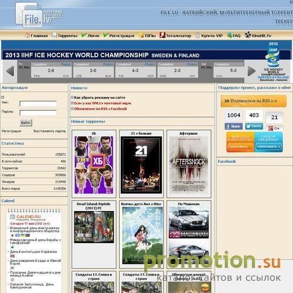Click the Регистрация link under login form
This screenshot has width=293, height=293.
11,131
